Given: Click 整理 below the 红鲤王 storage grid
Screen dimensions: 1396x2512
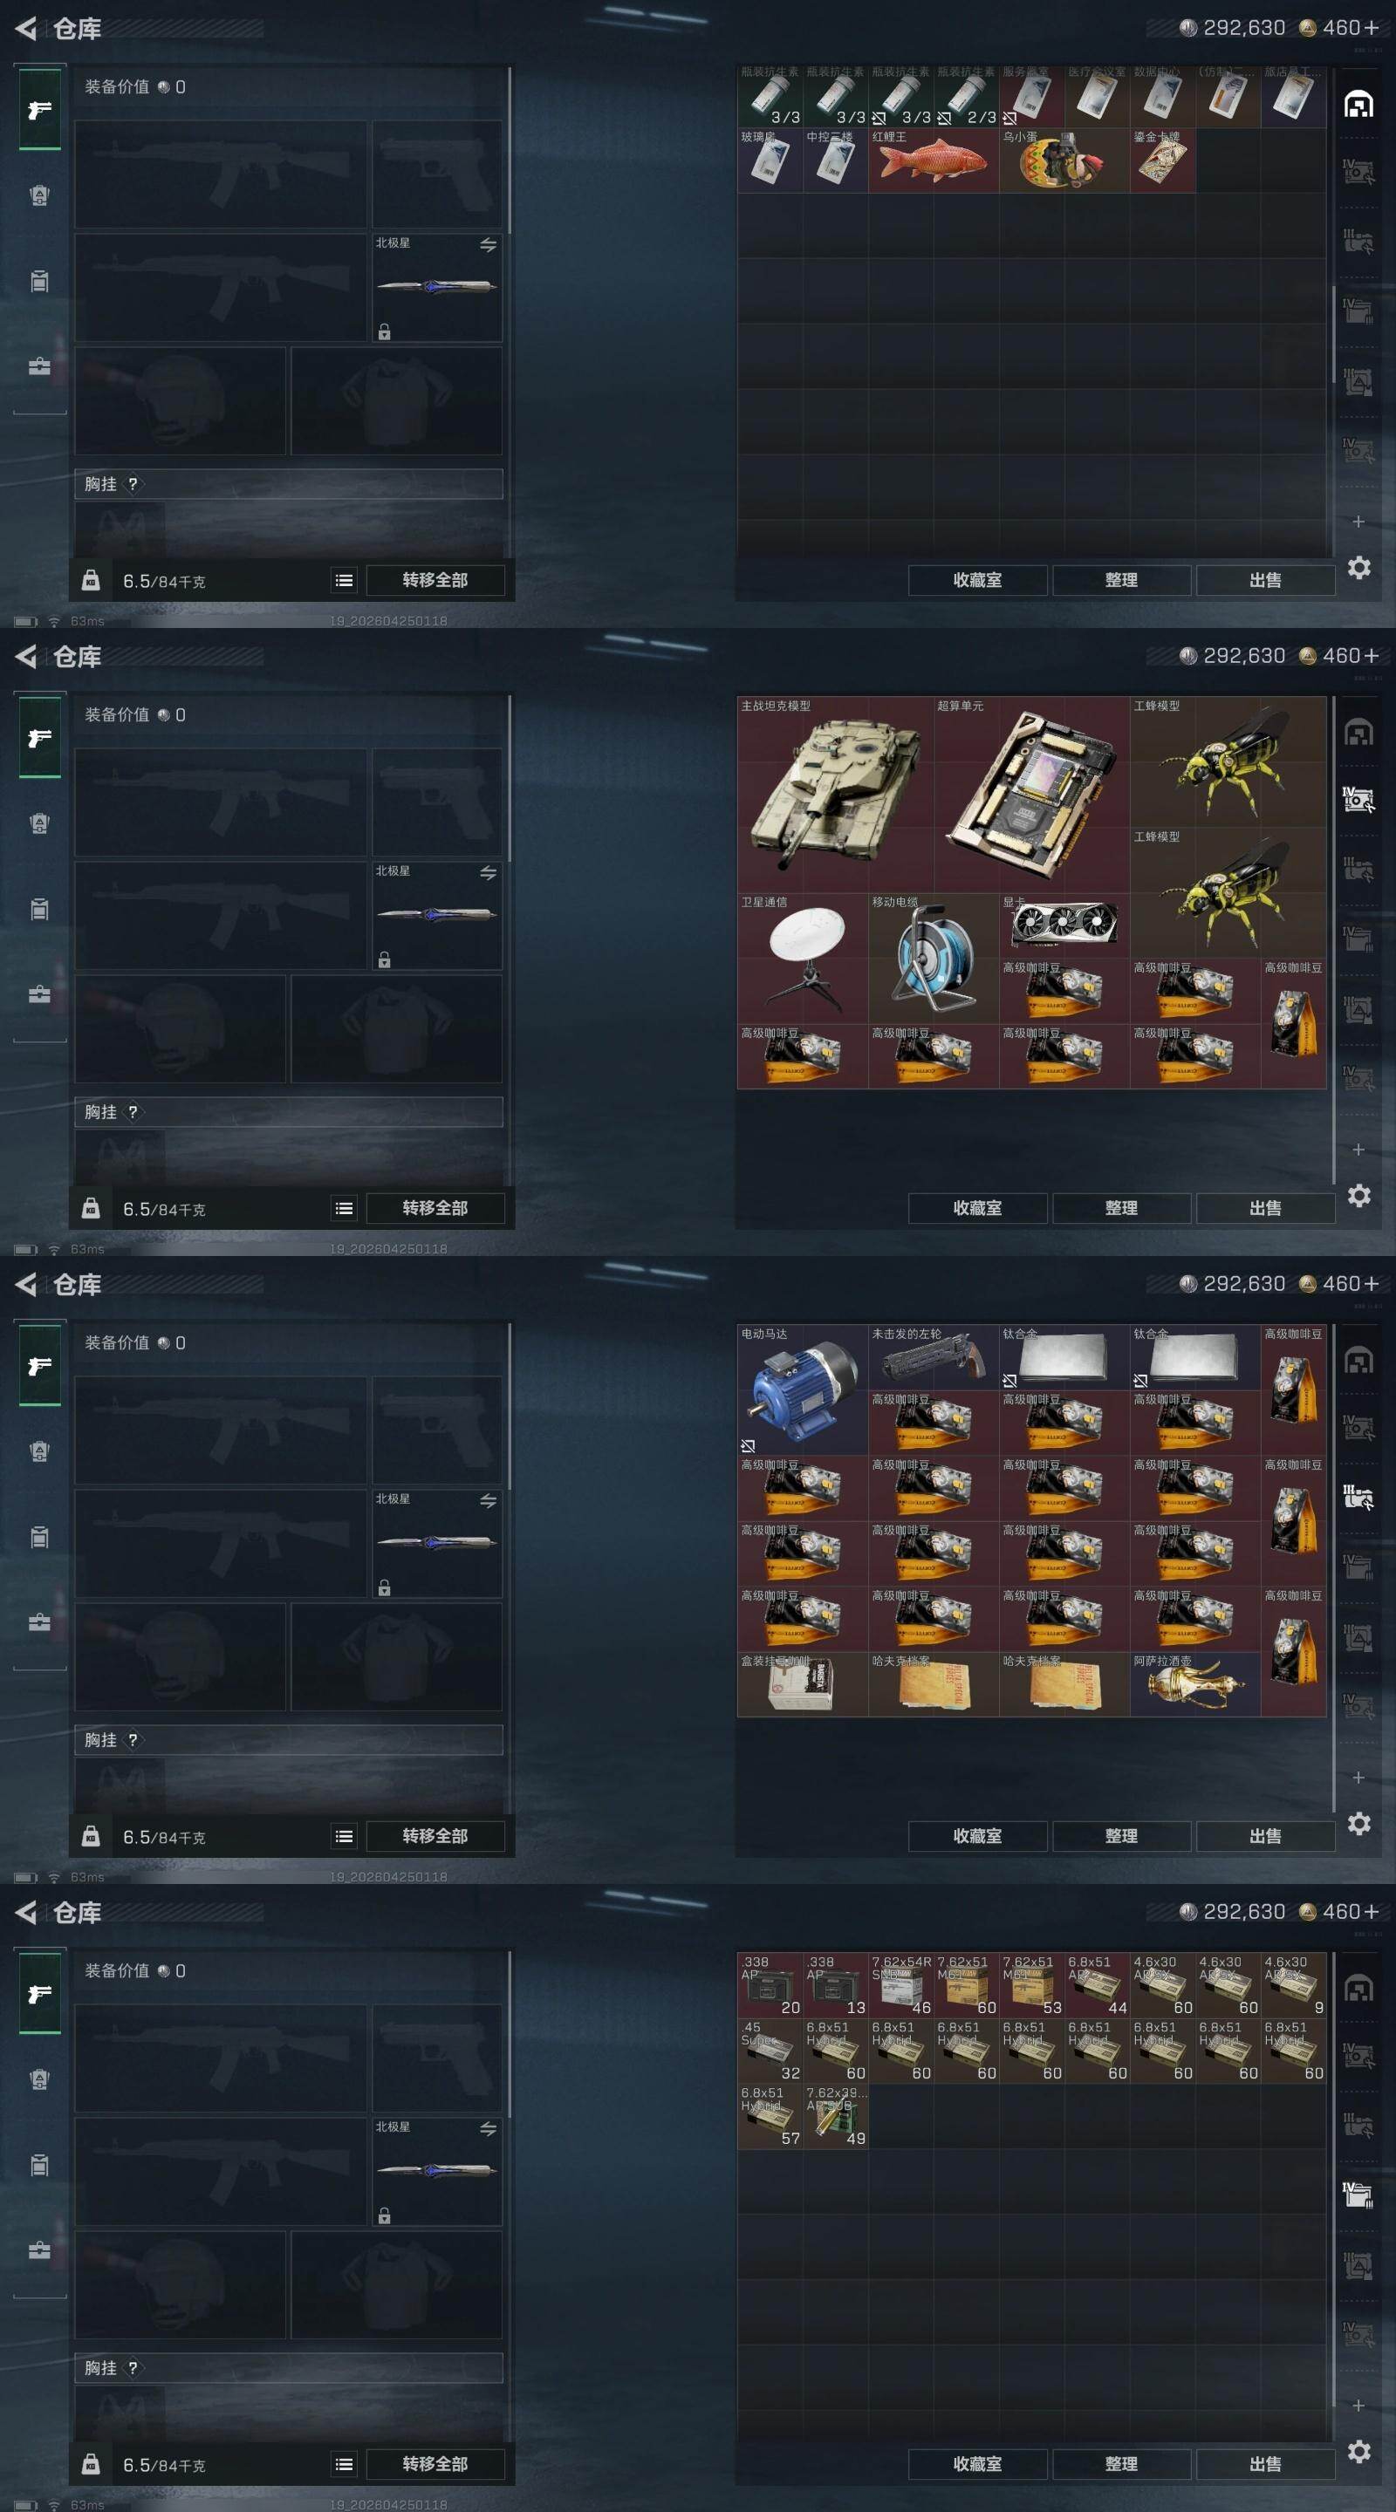Looking at the screenshot, I should (1121, 580).
